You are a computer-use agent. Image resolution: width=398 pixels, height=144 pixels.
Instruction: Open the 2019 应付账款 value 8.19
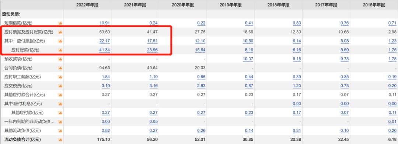tap(249, 50)
